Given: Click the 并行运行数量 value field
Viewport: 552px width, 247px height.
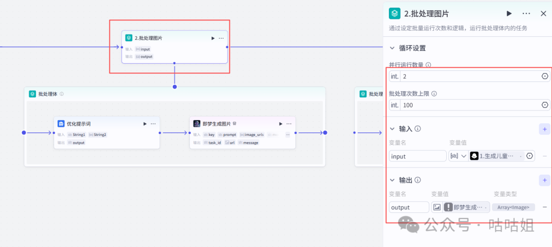Looking at the screenshot, I should pyautogui.click(x=469, y=76).
